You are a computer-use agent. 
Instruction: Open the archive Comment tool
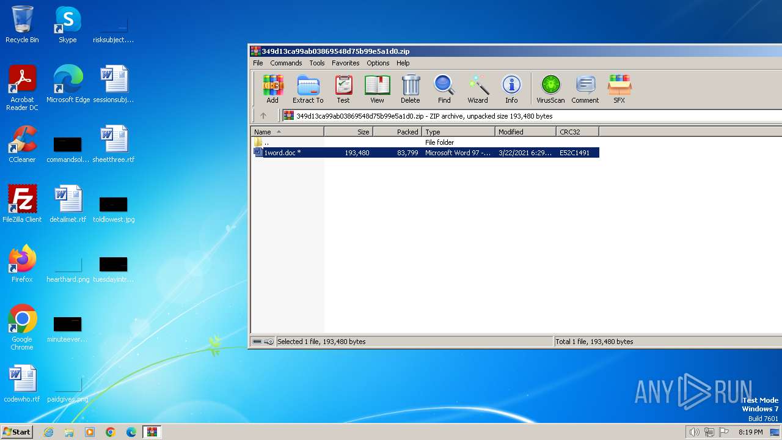[x=585, y=89]
